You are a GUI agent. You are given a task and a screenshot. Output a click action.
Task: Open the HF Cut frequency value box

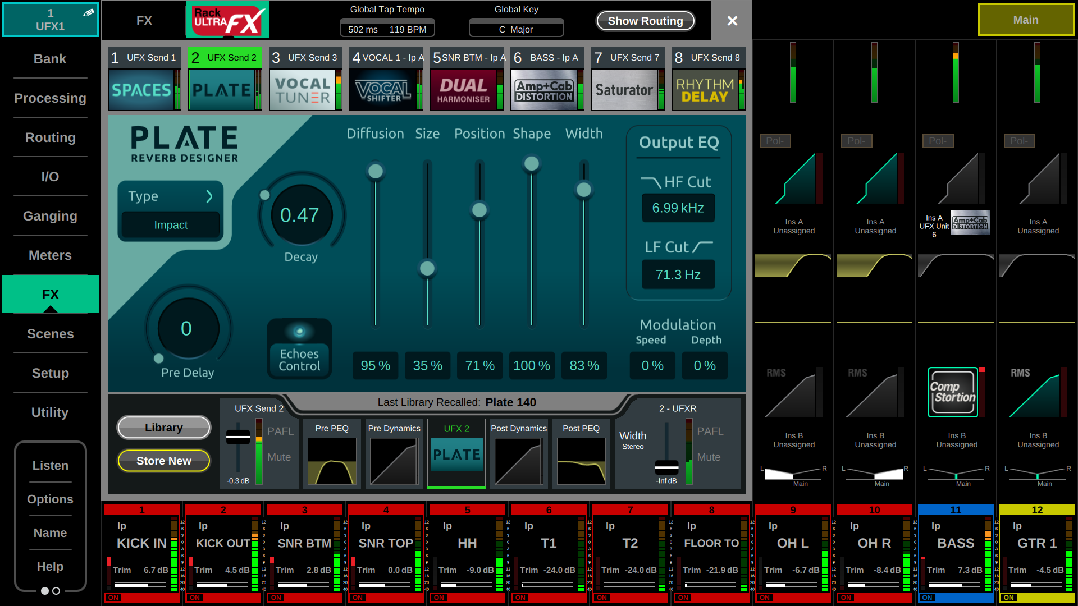(678, 208)
